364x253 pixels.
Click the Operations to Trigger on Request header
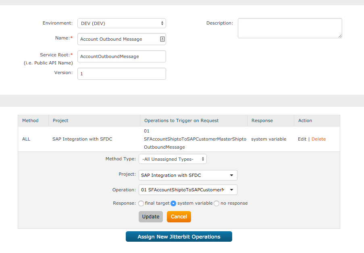coord(181,120)
